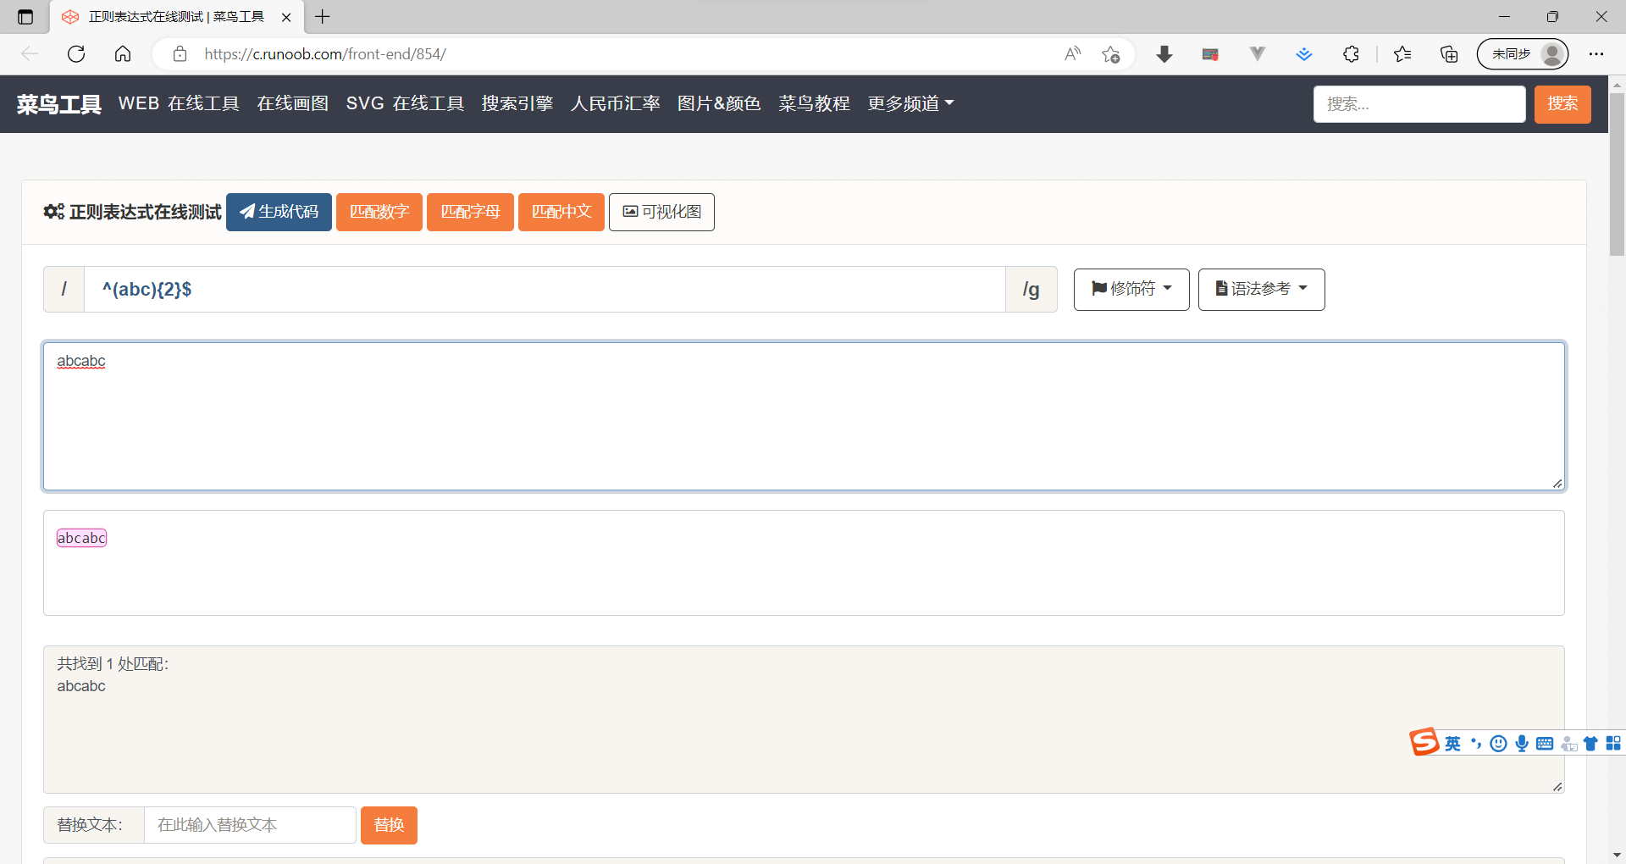Click the gray V extension icon
Screen dimensions: 1626x864
pyautogui.click(x=1258, y=54)
